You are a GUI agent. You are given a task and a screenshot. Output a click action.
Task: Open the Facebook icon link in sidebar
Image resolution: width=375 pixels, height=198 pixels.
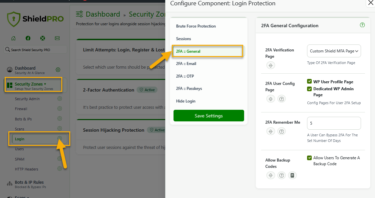(x=28, y=38)
